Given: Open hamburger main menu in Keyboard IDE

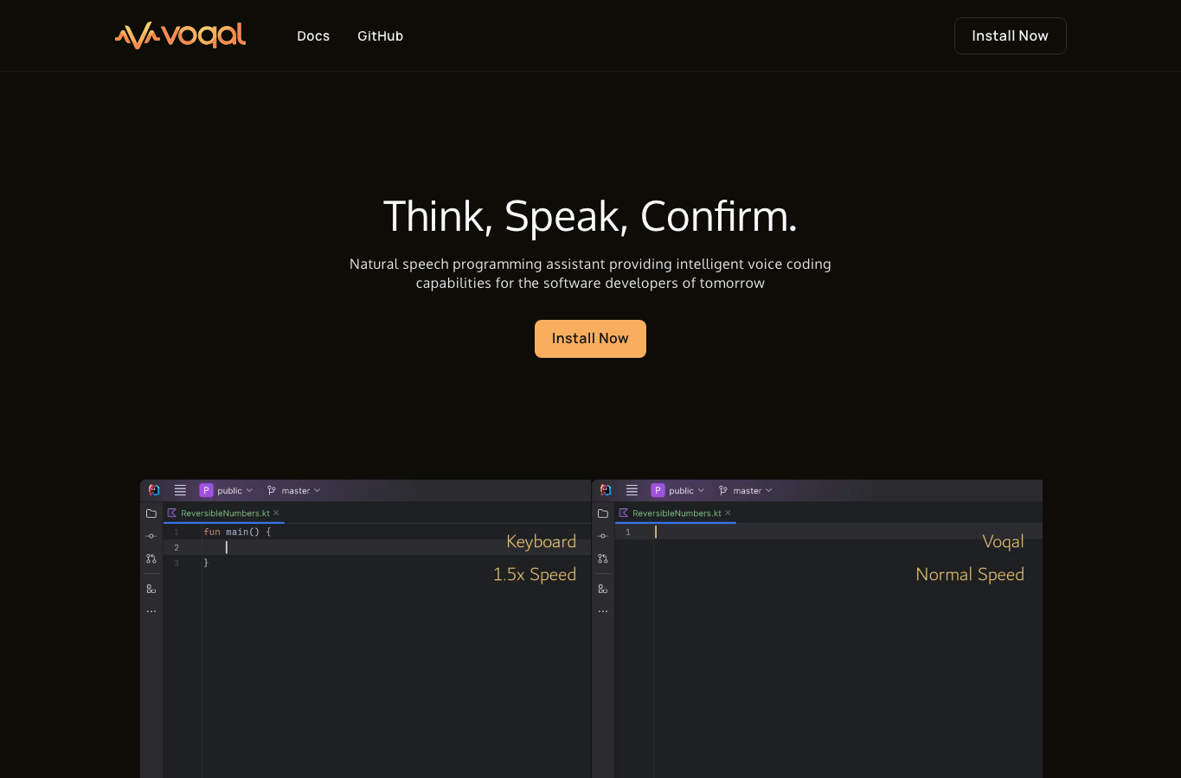Looking at the screenshot, I should coord(180,490).
